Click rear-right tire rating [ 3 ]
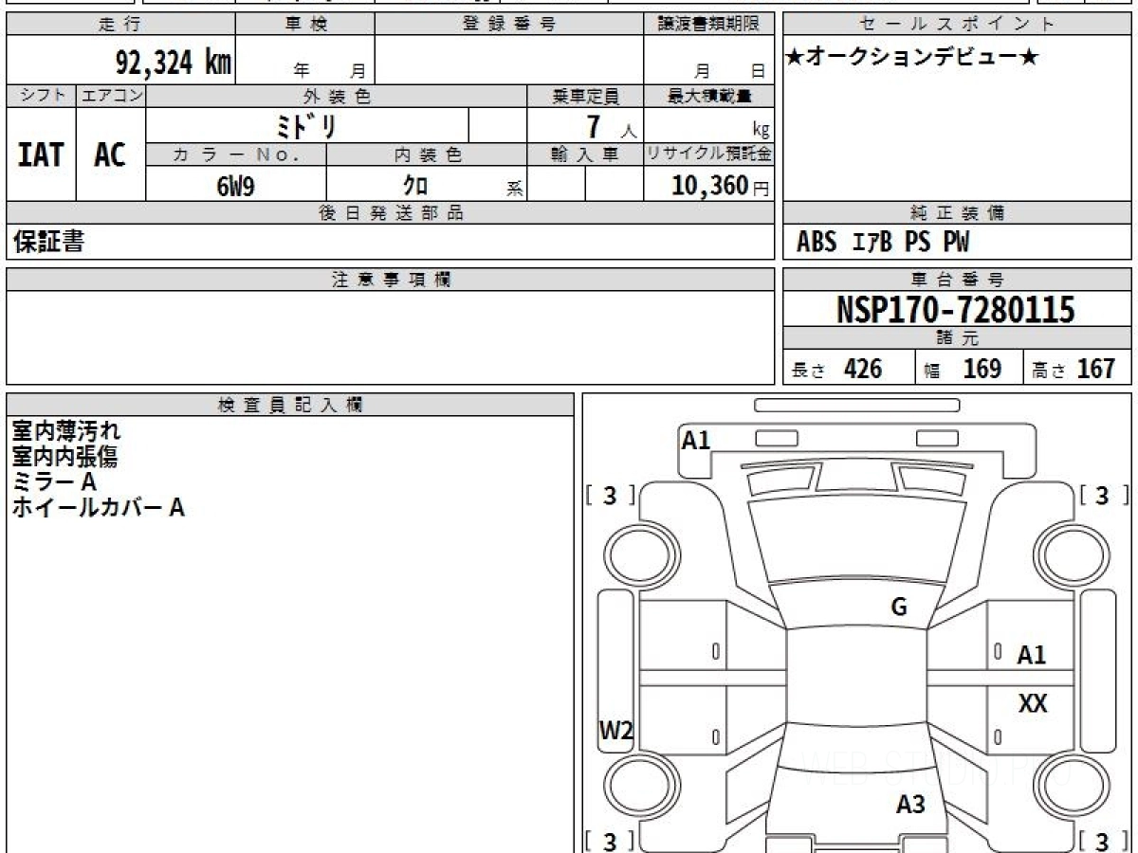The height and width of the screenshot is (853, 1138). coord(1105,840)
